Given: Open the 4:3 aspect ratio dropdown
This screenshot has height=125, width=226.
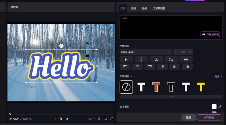Looking at the screenshot, I should coord(92,119).
